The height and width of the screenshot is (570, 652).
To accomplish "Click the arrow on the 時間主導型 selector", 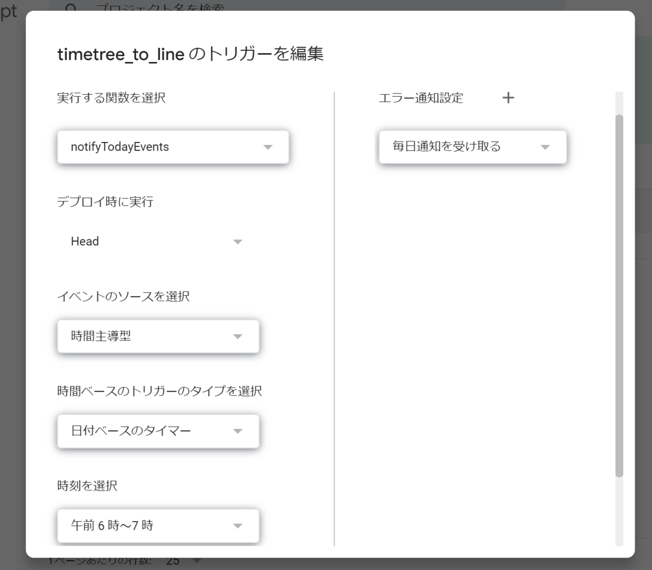I will pos(237,336).
